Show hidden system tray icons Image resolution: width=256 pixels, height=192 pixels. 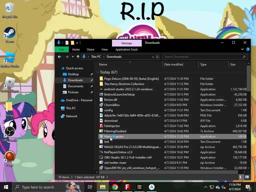click(206, 187)
